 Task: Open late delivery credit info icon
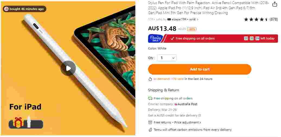(200, 116)
